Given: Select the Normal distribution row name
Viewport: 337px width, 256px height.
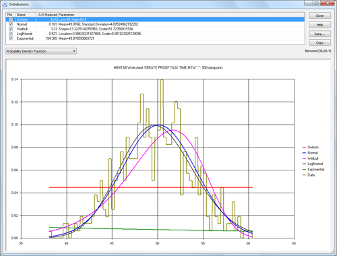Looking at the screenshot, I should click(22, 24).
